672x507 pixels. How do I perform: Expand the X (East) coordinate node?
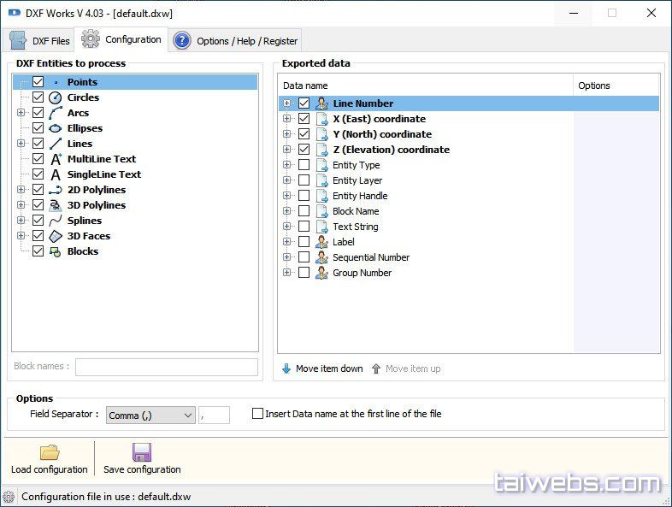pos(287,119)
